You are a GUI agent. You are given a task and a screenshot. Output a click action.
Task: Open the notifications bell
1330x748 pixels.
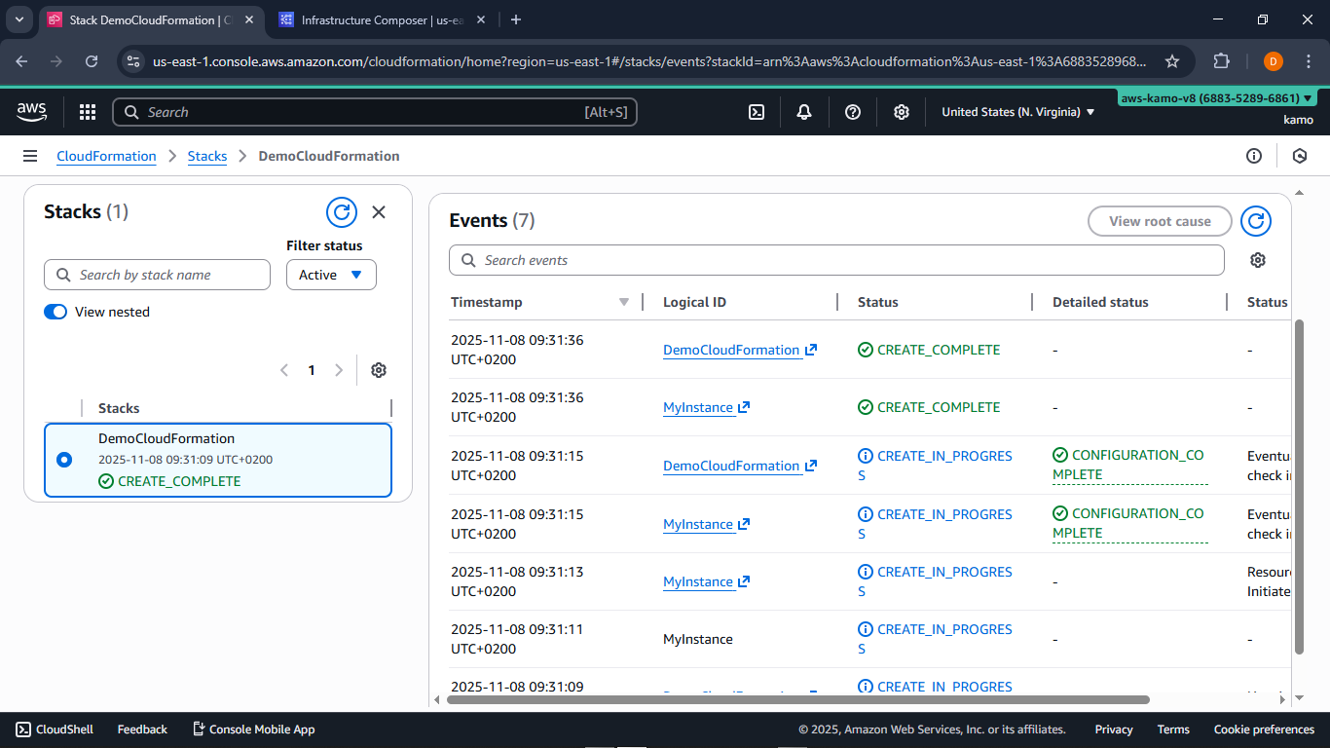coord(804,112)
